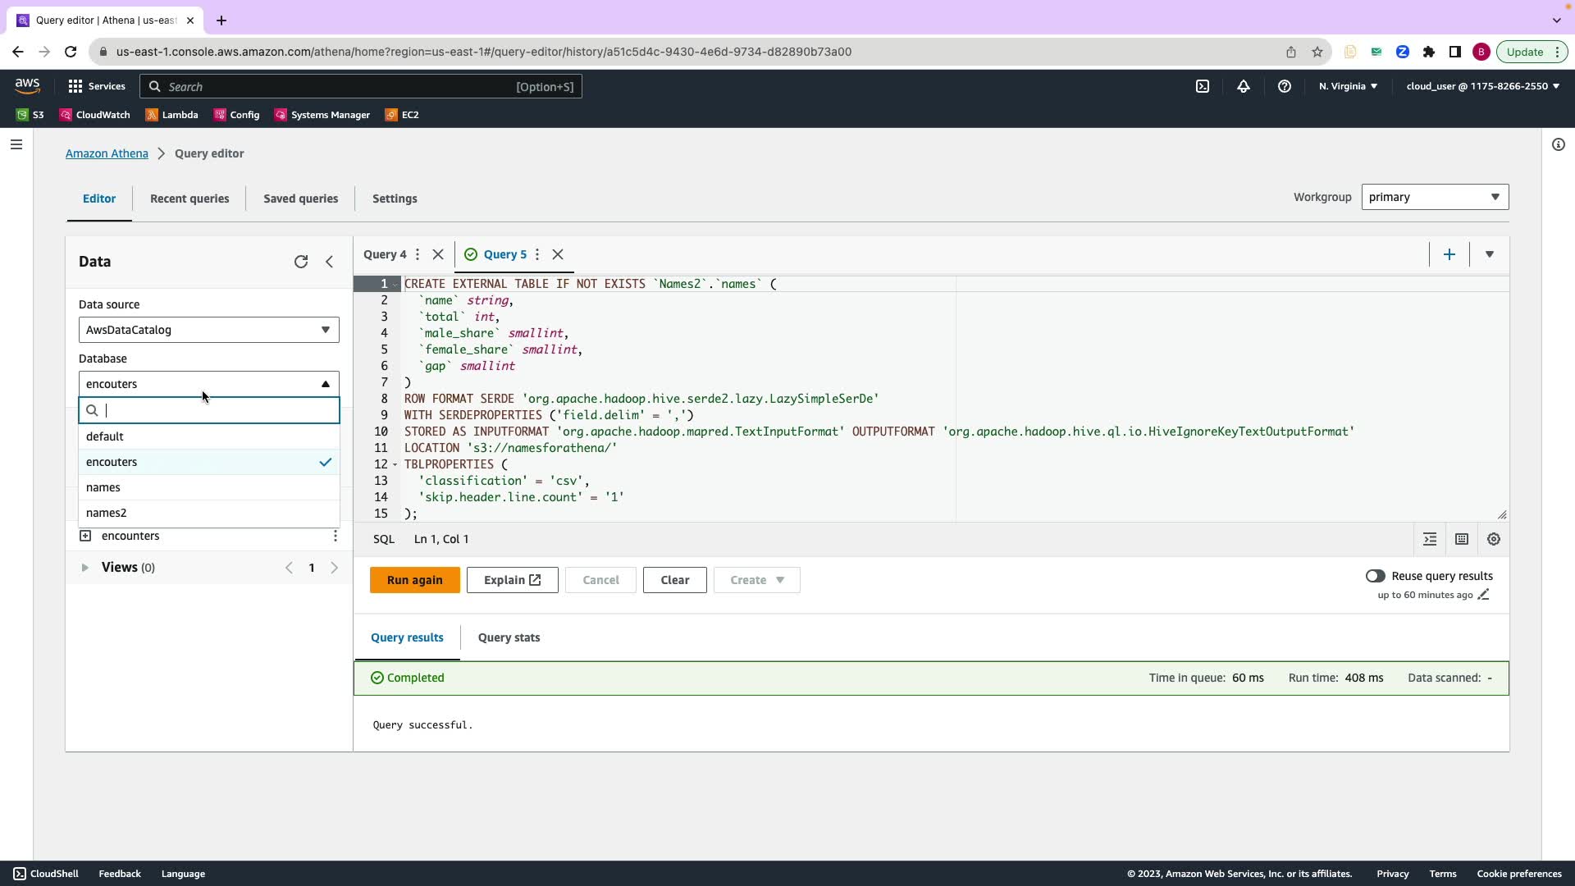Open AWS CloudShell icon in top bar
Screen dimensions: 1575x886
pos(1203,86)
